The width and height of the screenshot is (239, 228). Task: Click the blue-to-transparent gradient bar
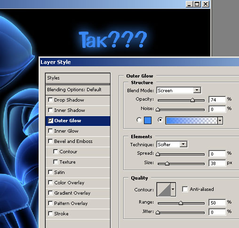pyautogui.click(x=191, y=120)
